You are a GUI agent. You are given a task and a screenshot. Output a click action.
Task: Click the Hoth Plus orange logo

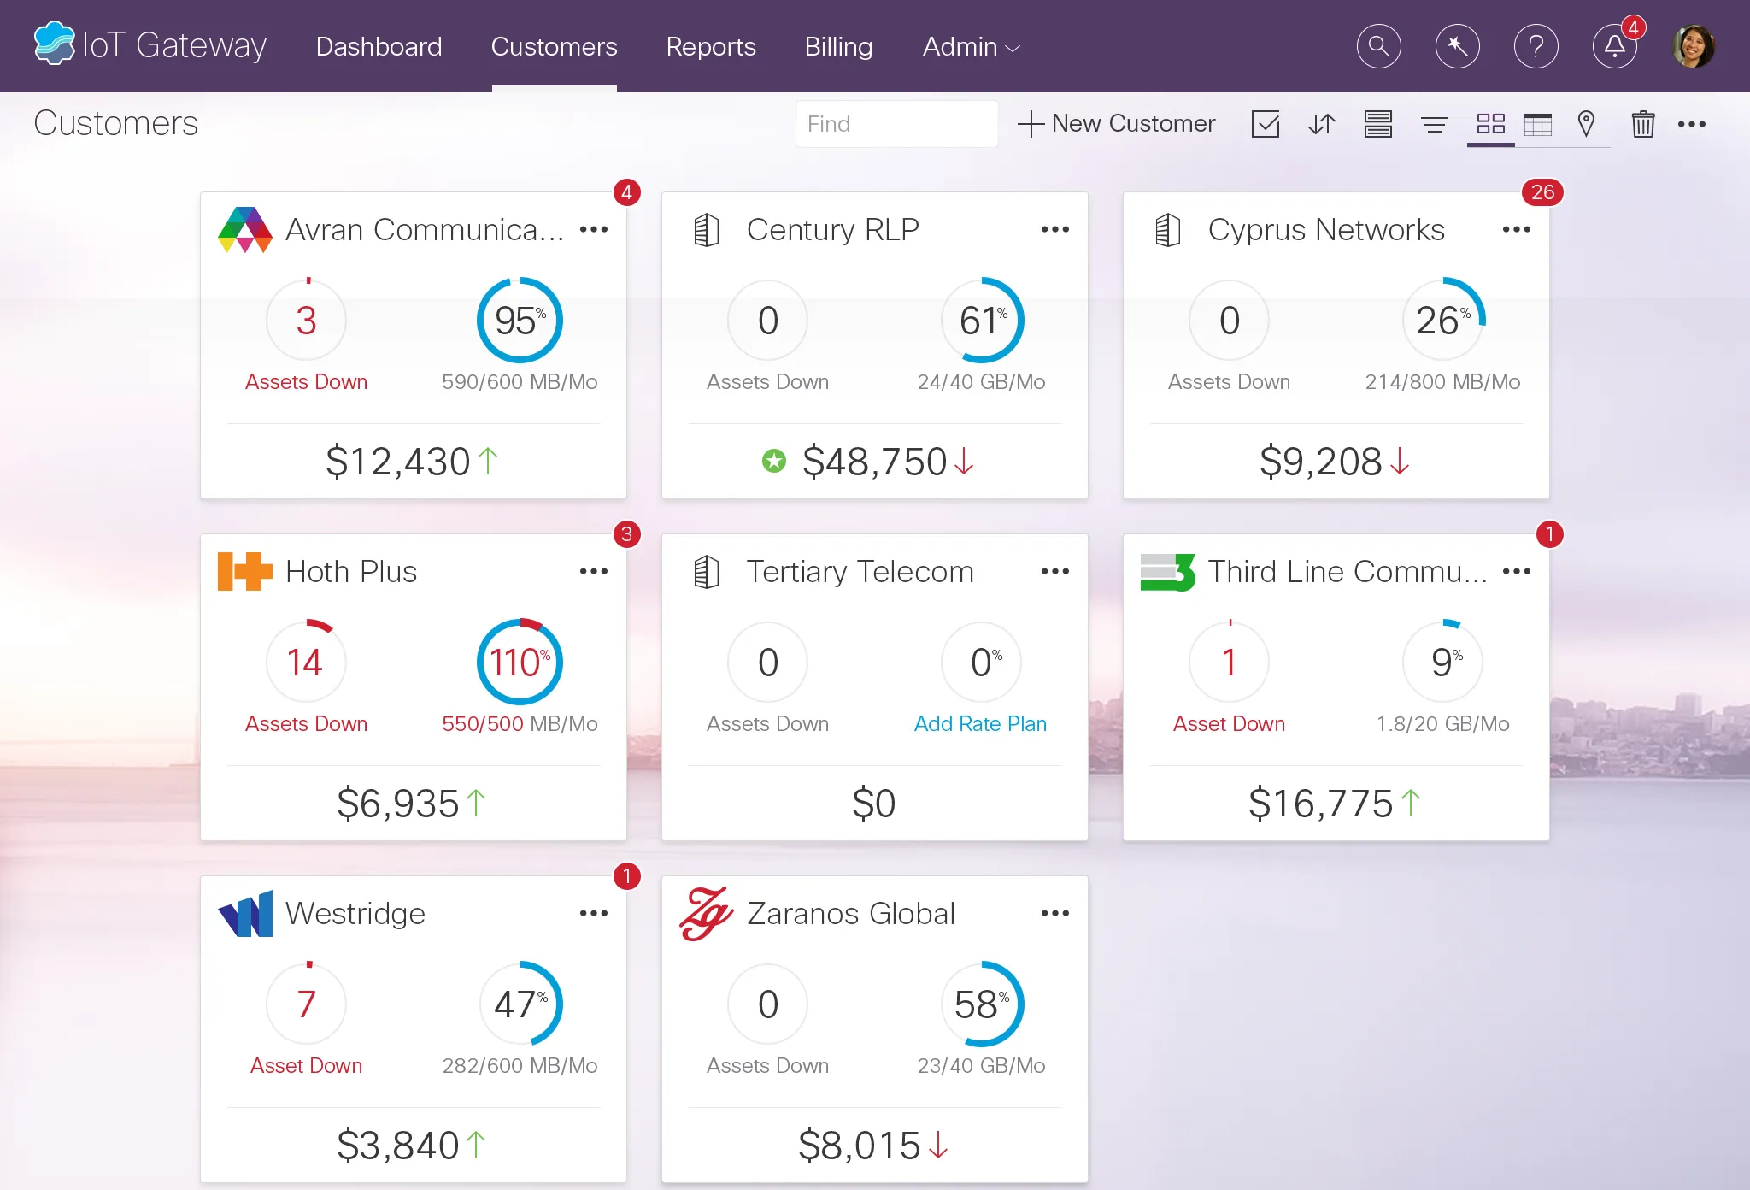click(245, 572)
